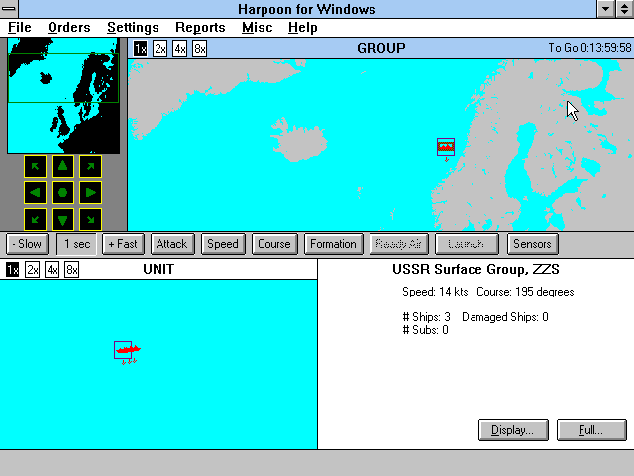Image resolution: width=634 pixels, height=476 pixels.
Task: Set Group map zoom to 4x
Action: coord(180,49)
